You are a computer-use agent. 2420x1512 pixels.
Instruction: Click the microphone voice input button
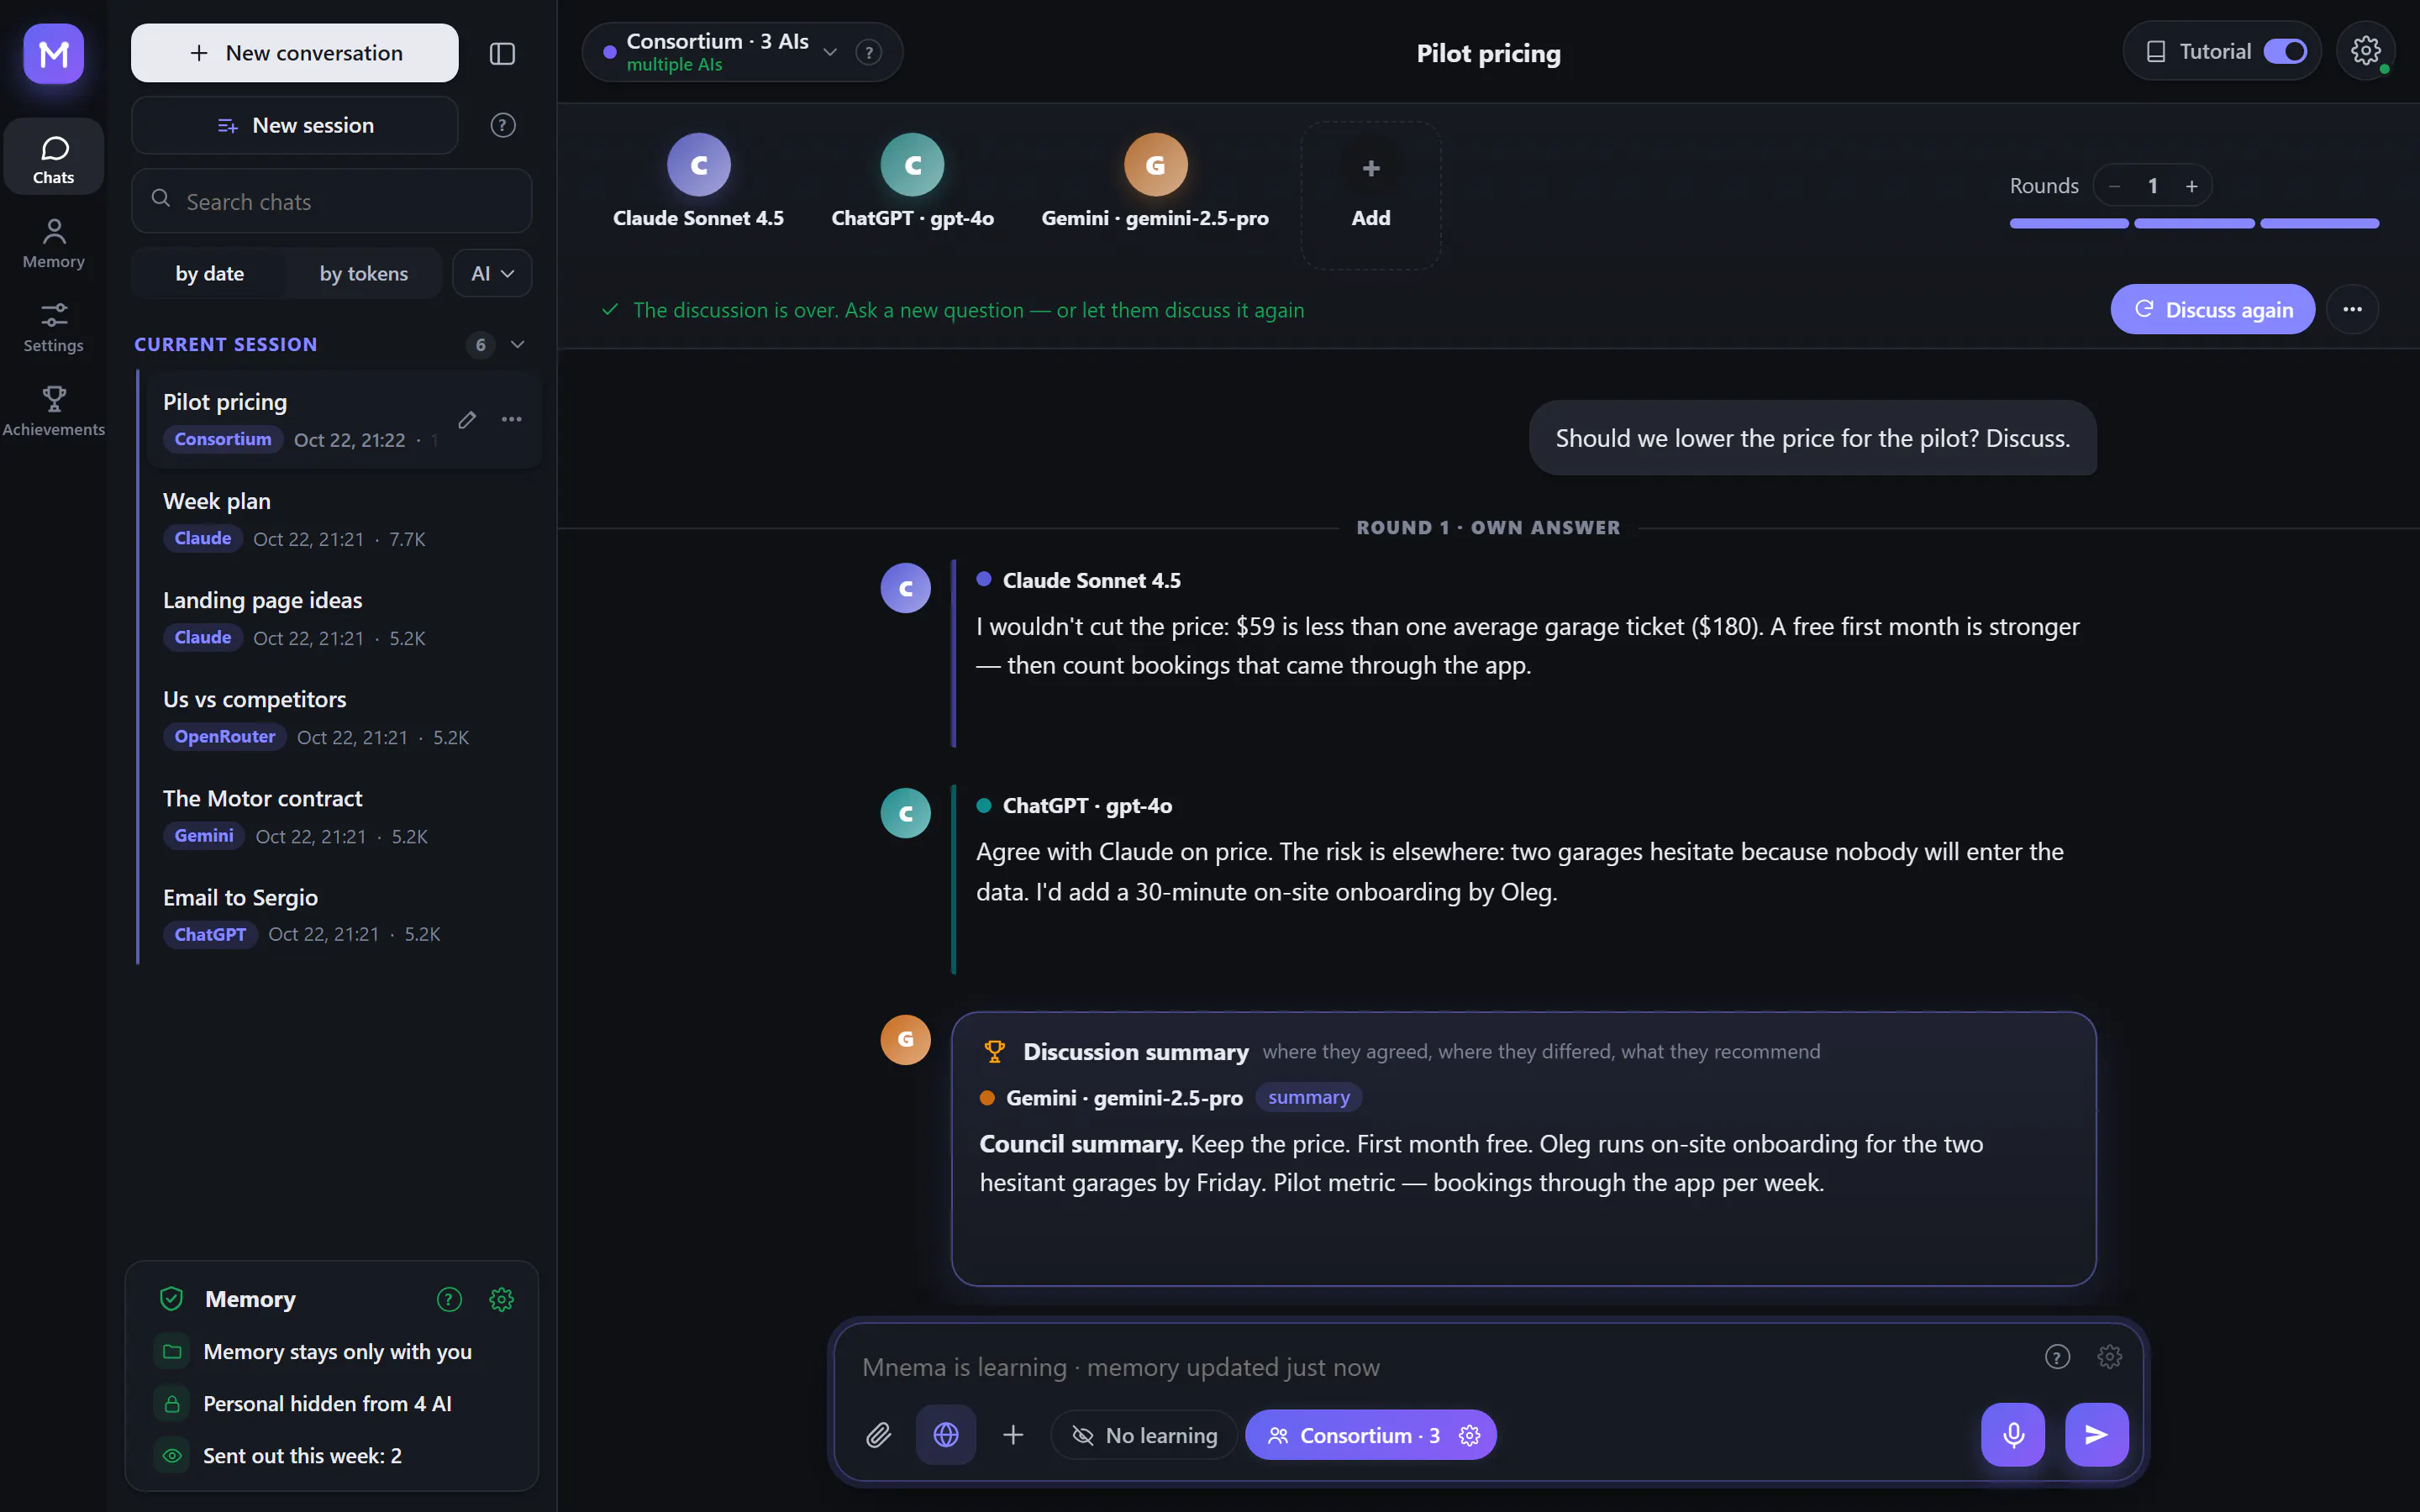click(x=2013, y=1435)
